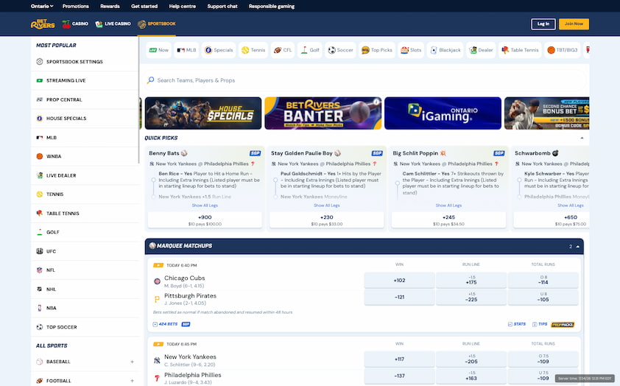Open Live Casino section icon
Image resolution: width=620 pixels, height=386 pixels.
tap(99, 24)
